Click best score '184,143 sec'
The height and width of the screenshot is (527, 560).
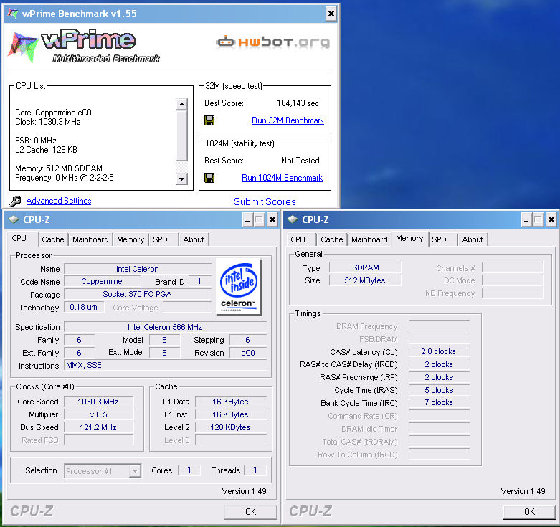(298, 103)
